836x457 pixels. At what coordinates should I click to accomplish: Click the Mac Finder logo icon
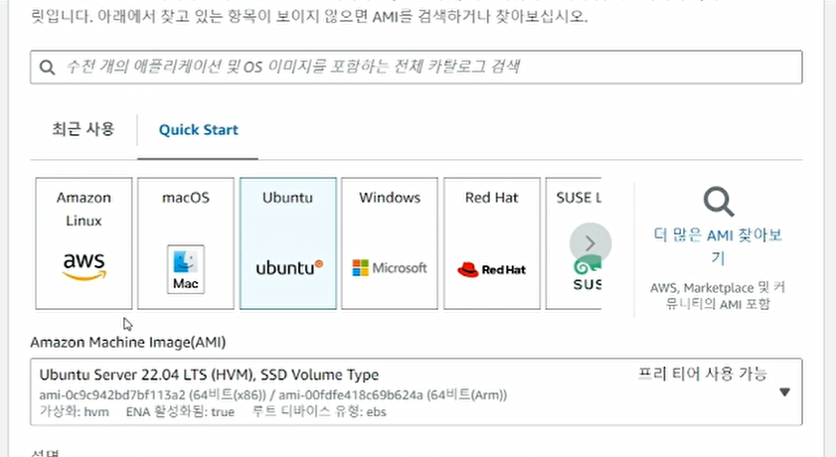tap(186, 269)
